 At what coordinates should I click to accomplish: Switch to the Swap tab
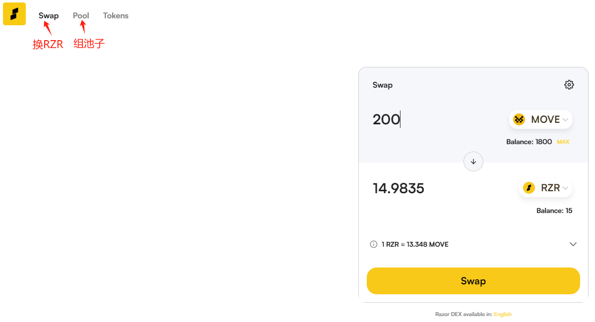(x=49, y=15)
